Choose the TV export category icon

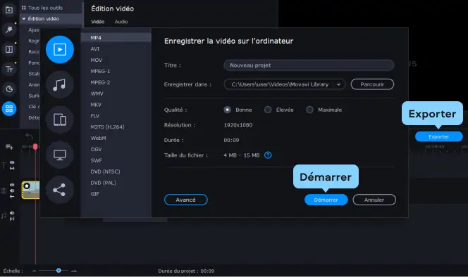[x=60, y=155]
